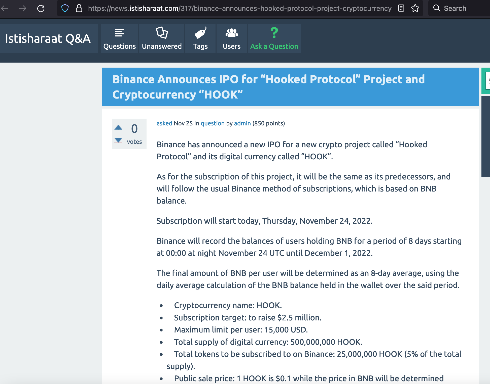Click the text 'Cryptocurrency name: HOOK.'
The width and height of the screenshot is (490, 384).
tap(228, 305)
